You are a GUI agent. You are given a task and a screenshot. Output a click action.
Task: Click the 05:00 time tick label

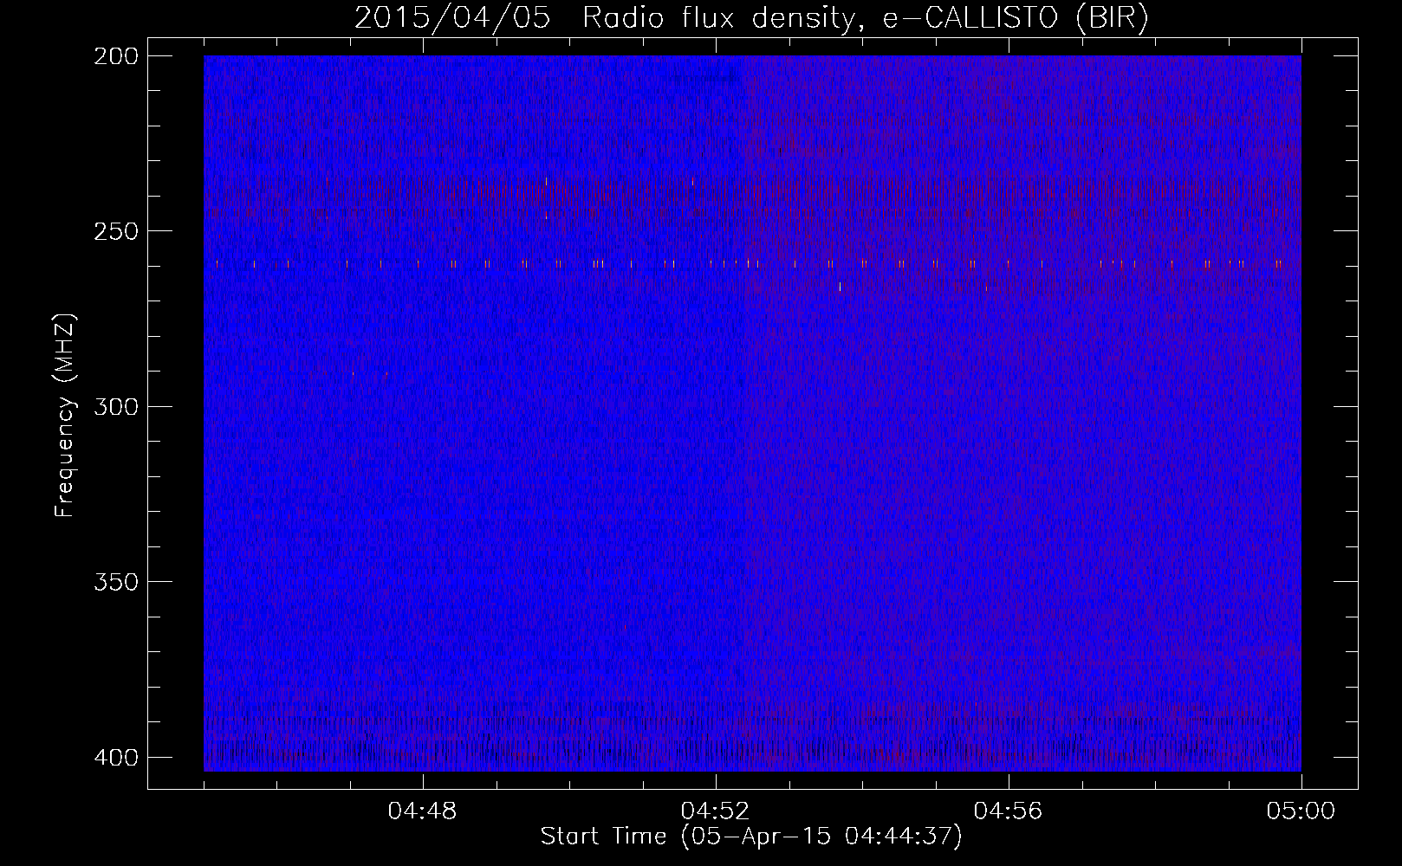(x=1301, y=811)
